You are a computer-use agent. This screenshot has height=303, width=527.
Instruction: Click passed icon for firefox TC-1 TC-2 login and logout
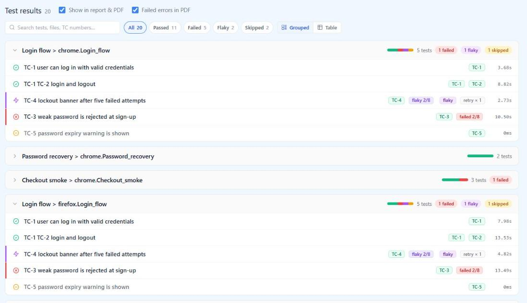(x=16, y=238)
